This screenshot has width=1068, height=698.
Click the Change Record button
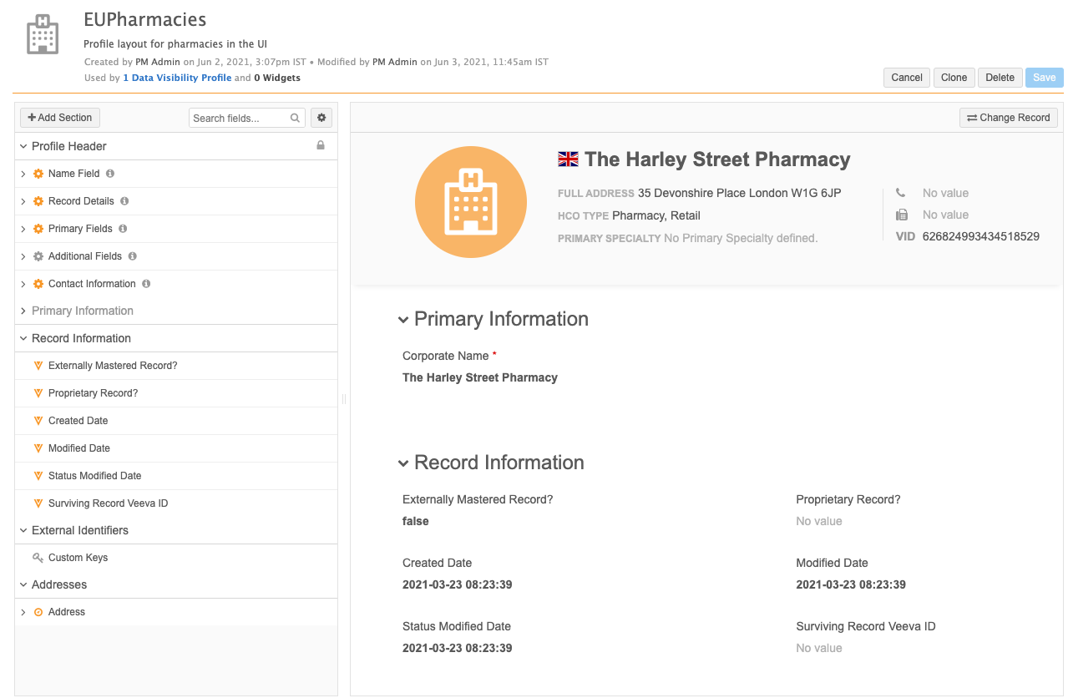(1008, 118)
